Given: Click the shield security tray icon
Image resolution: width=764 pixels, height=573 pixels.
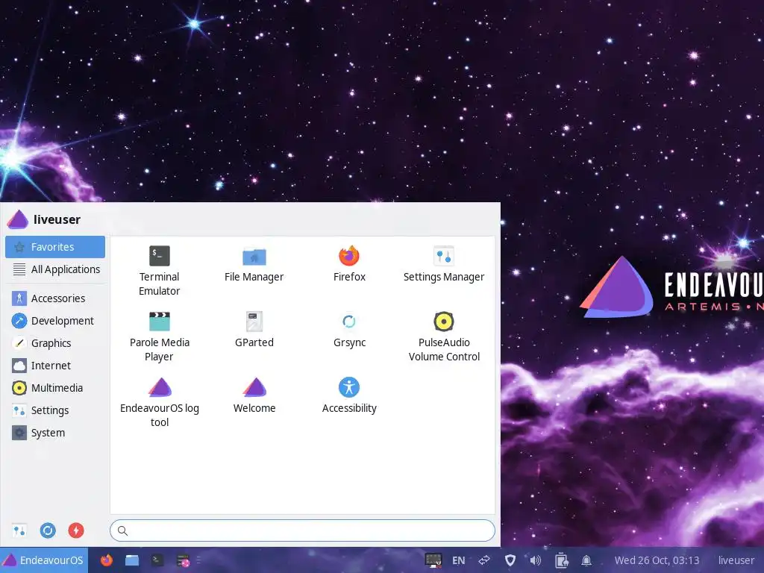Looking at the screenshot, I should 510,560.
